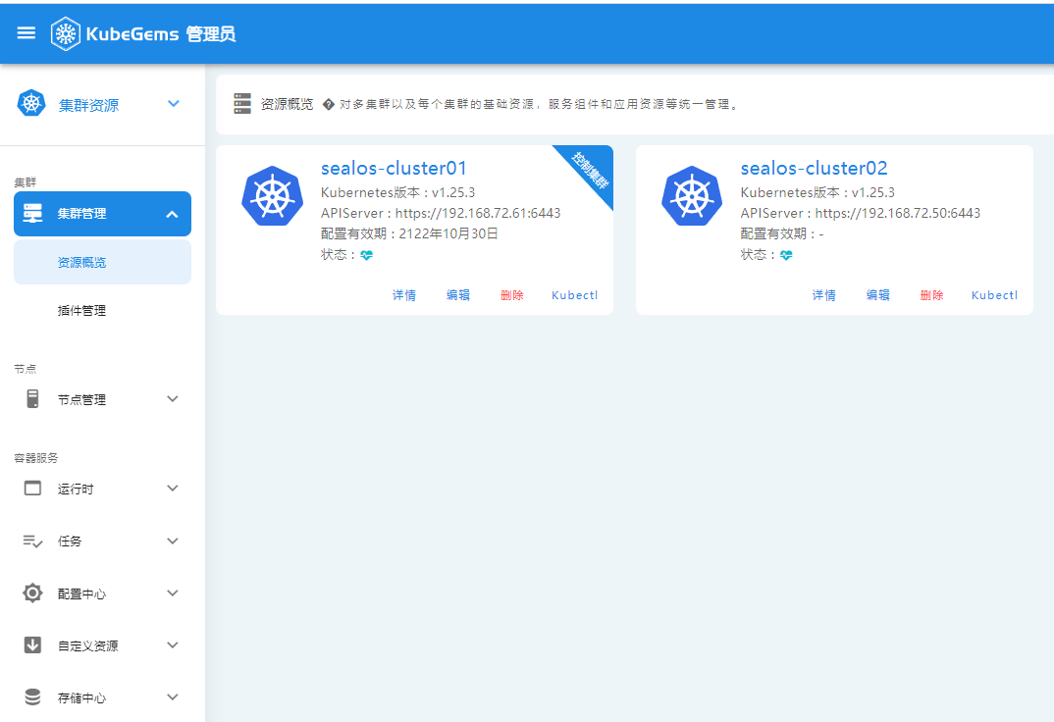
Task: Expand the 节点管理 chevron
Action: (x=172, y=399)
